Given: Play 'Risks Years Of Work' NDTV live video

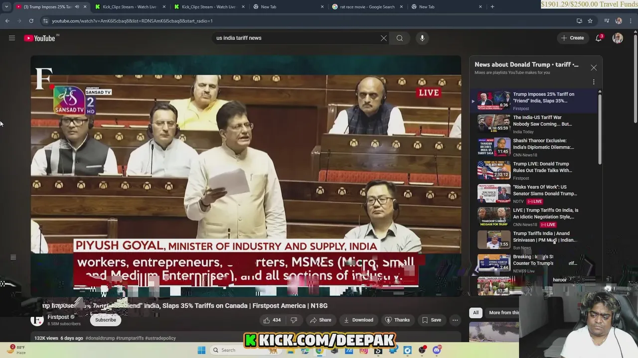Looking at the screenshot, I should point(533,193).
